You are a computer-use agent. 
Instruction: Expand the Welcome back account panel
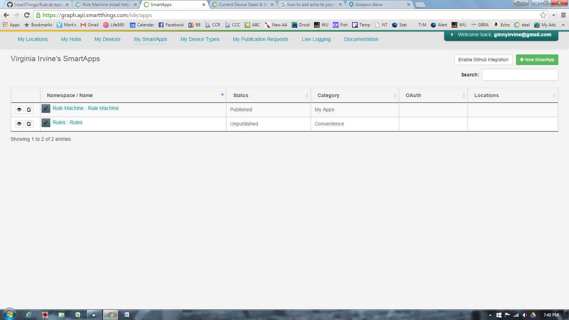(501, 35)
